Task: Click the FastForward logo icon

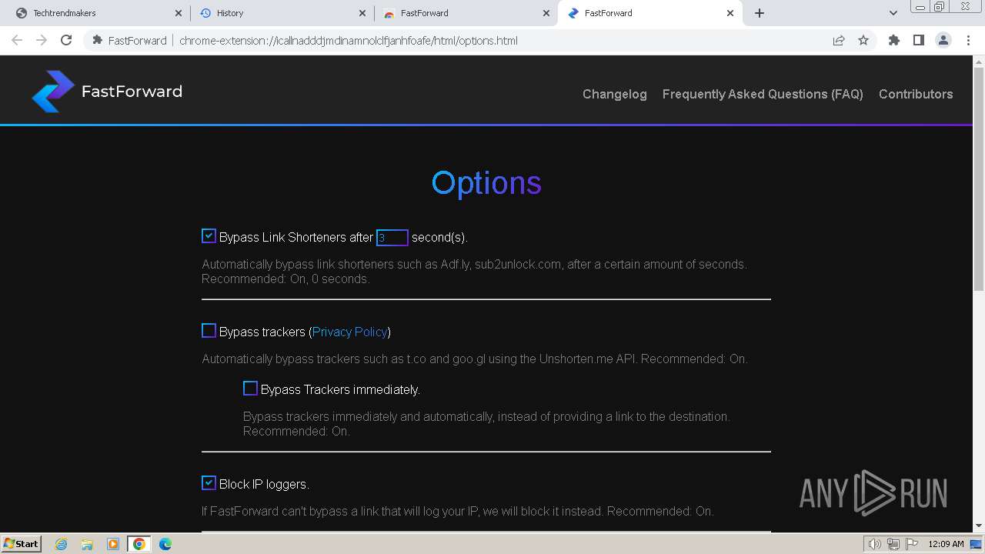Action: tap(53, 92)
